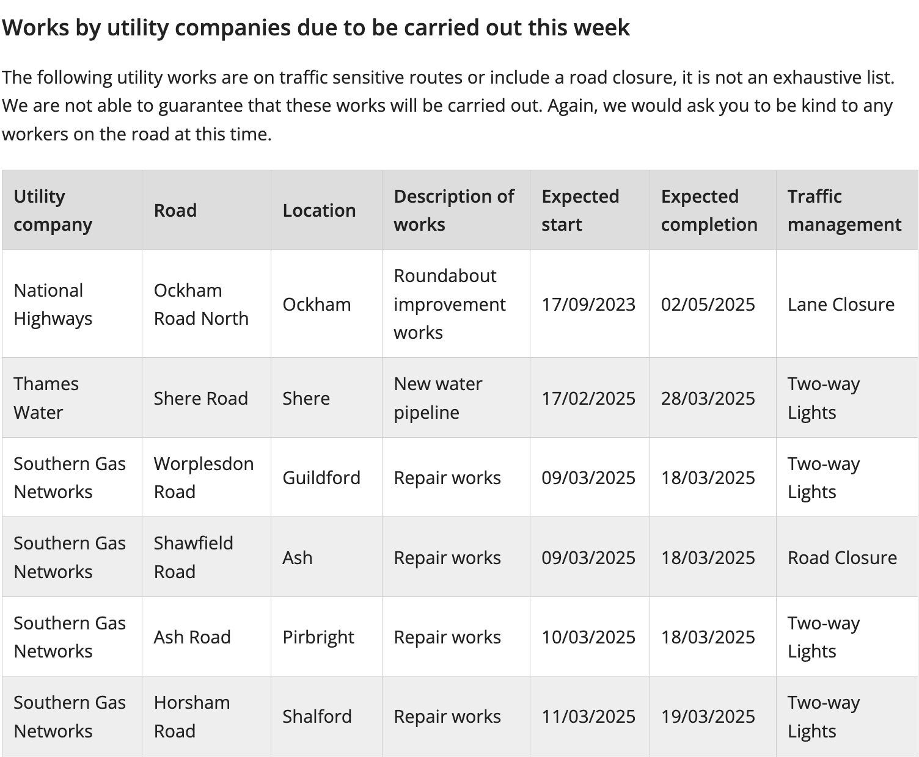This screenshot has height=757, width=919.
Task: Click the 'Lane Closure' cell
Action: point(847,304)
